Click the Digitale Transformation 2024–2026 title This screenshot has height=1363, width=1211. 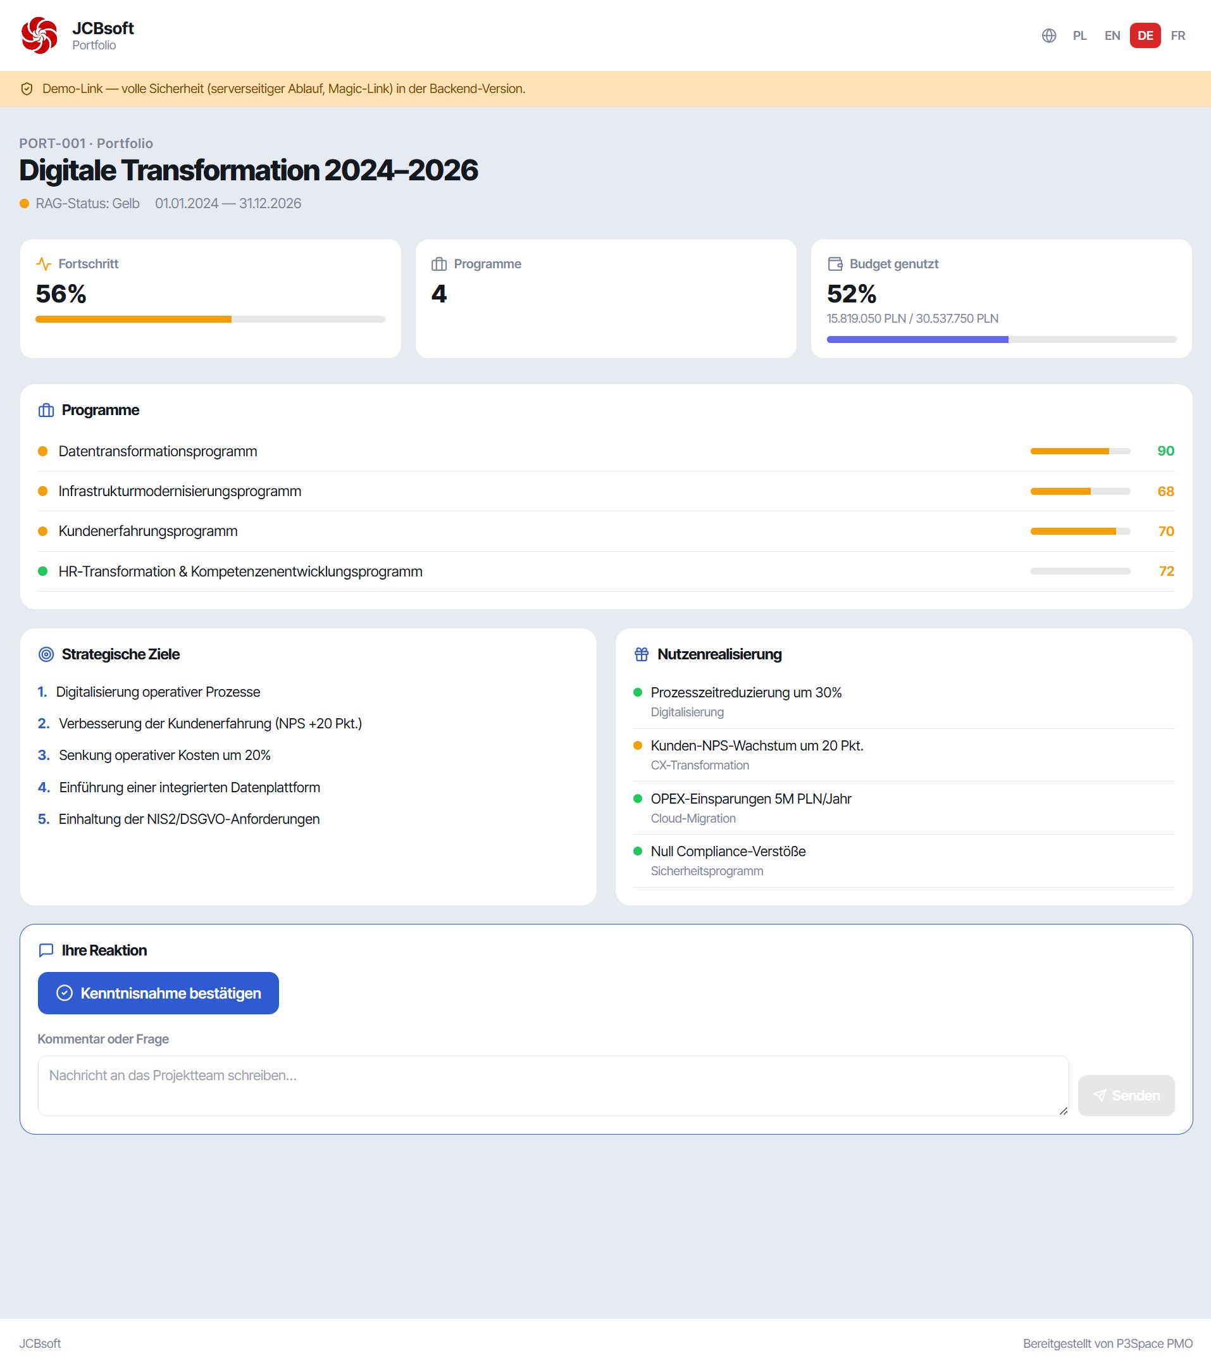click(x=248, y=171)
